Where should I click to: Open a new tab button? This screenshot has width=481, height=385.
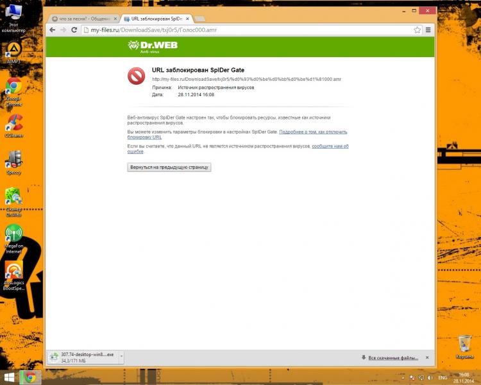click(200, 19)
